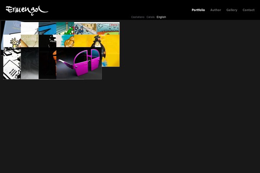The width and height of the screenshot is (260, 173).
Task: Open the beige paper texture thumbnail
Action: 29,41
